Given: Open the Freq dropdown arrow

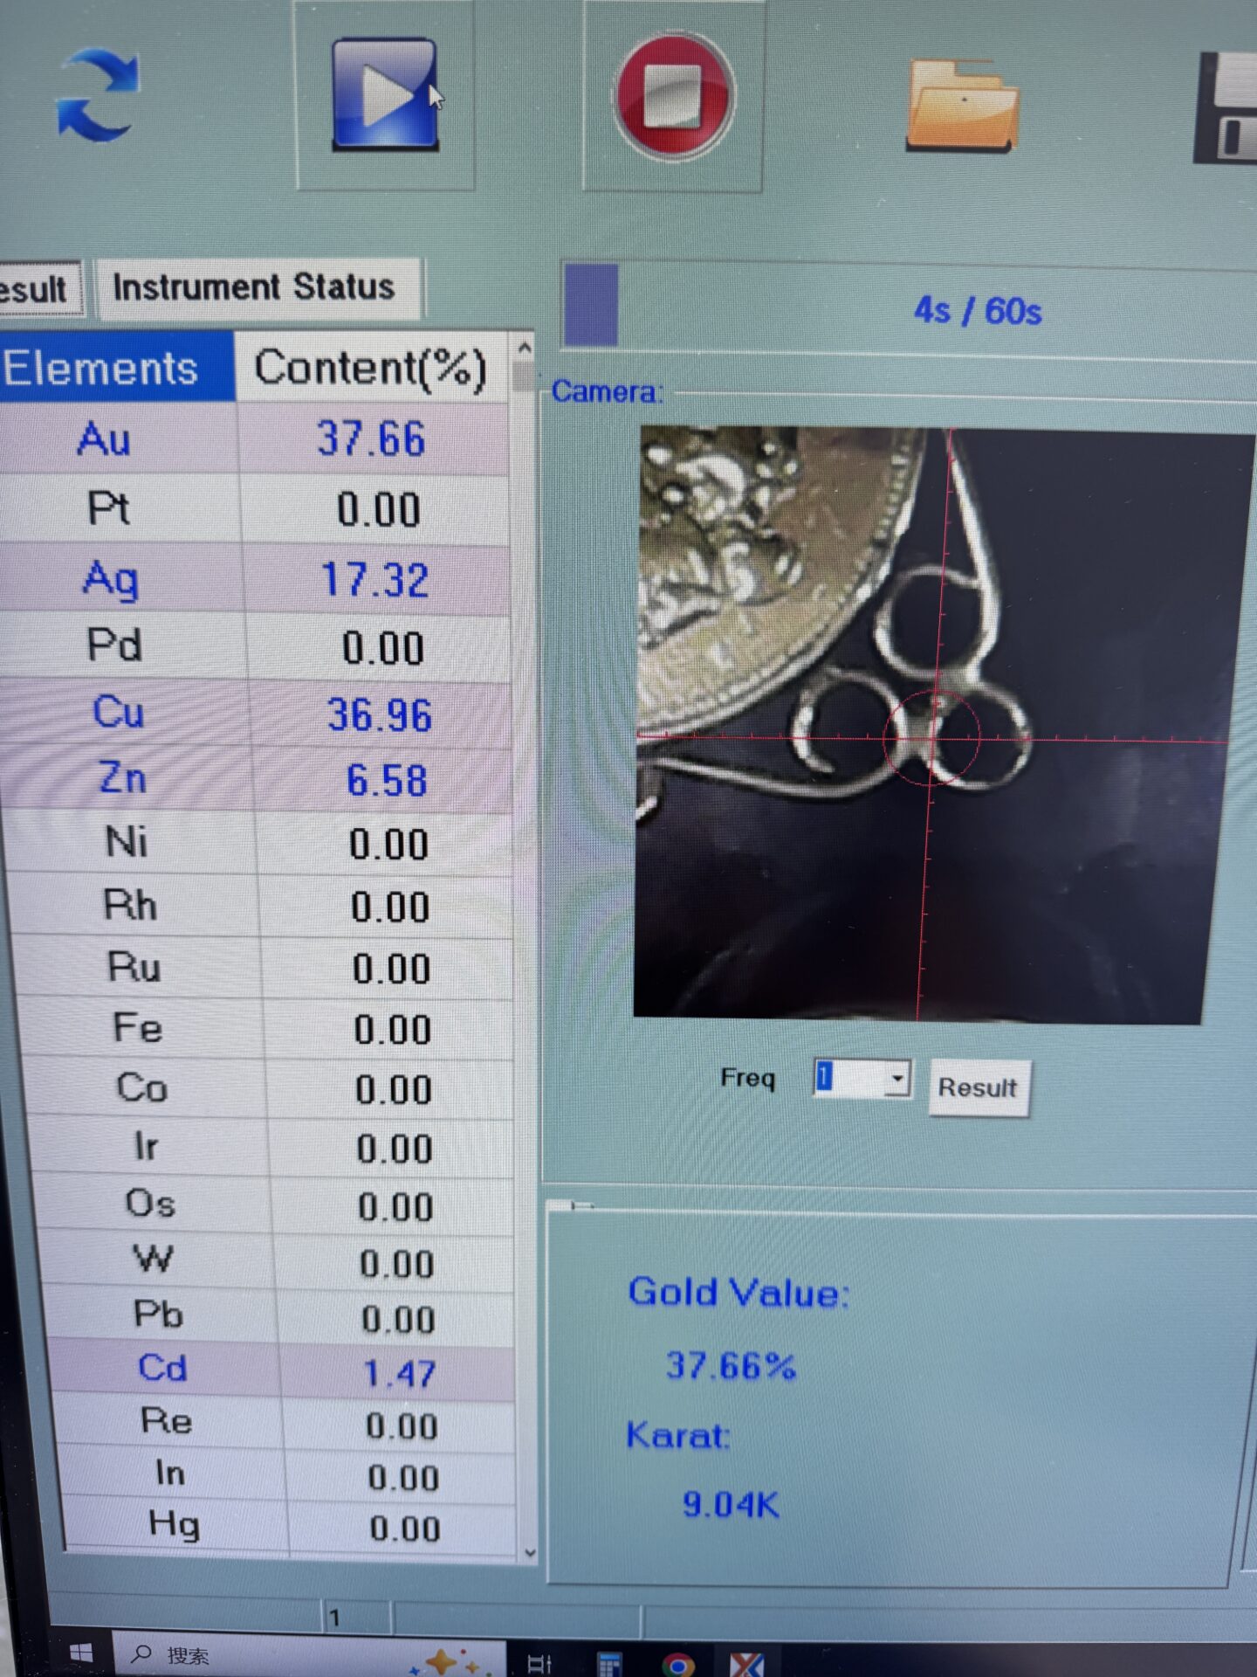Looking at the screenshot, I should click(897, 1079).
